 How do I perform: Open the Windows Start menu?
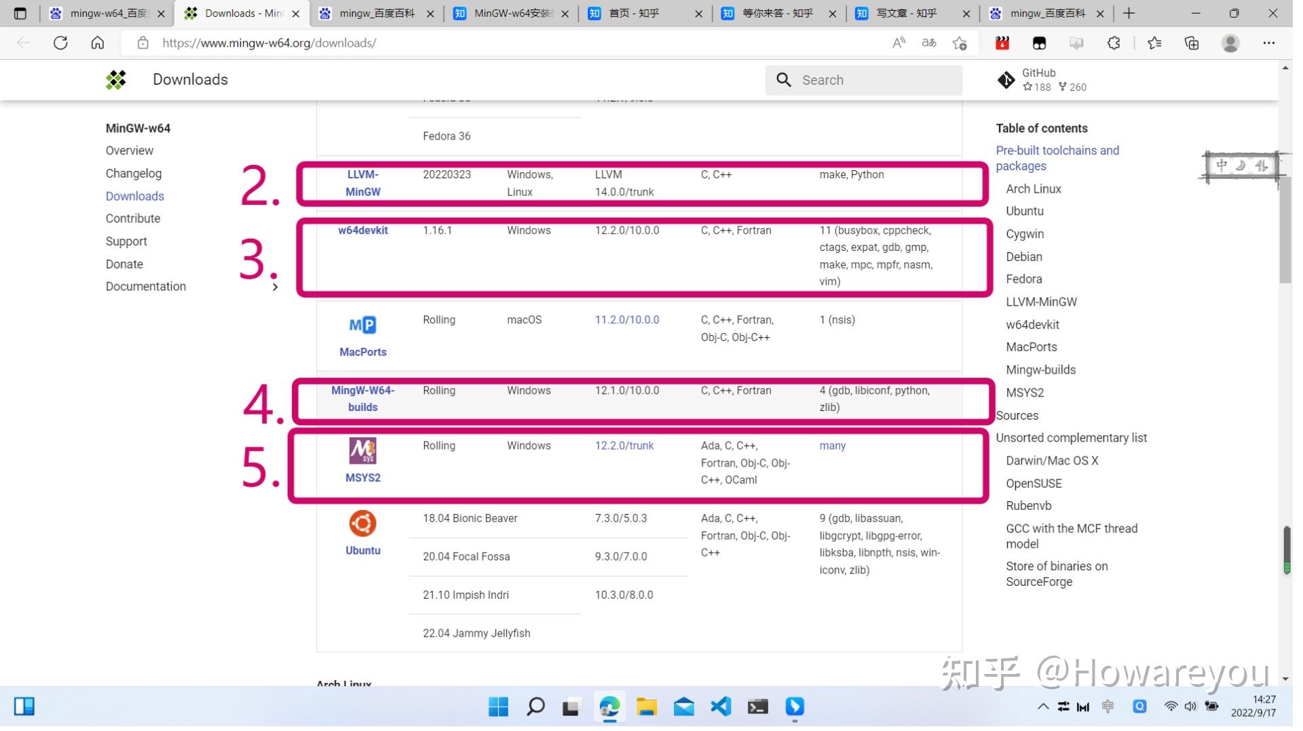[x=498, y=707]
